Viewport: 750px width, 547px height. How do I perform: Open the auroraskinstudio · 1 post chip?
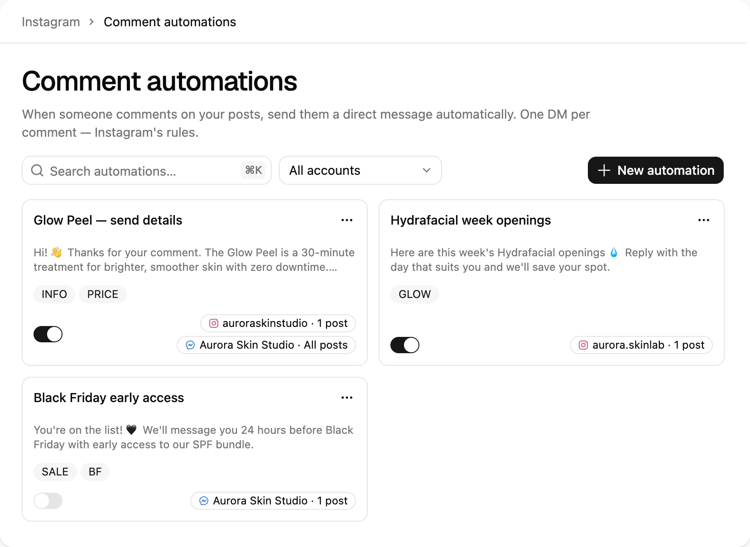278,323
